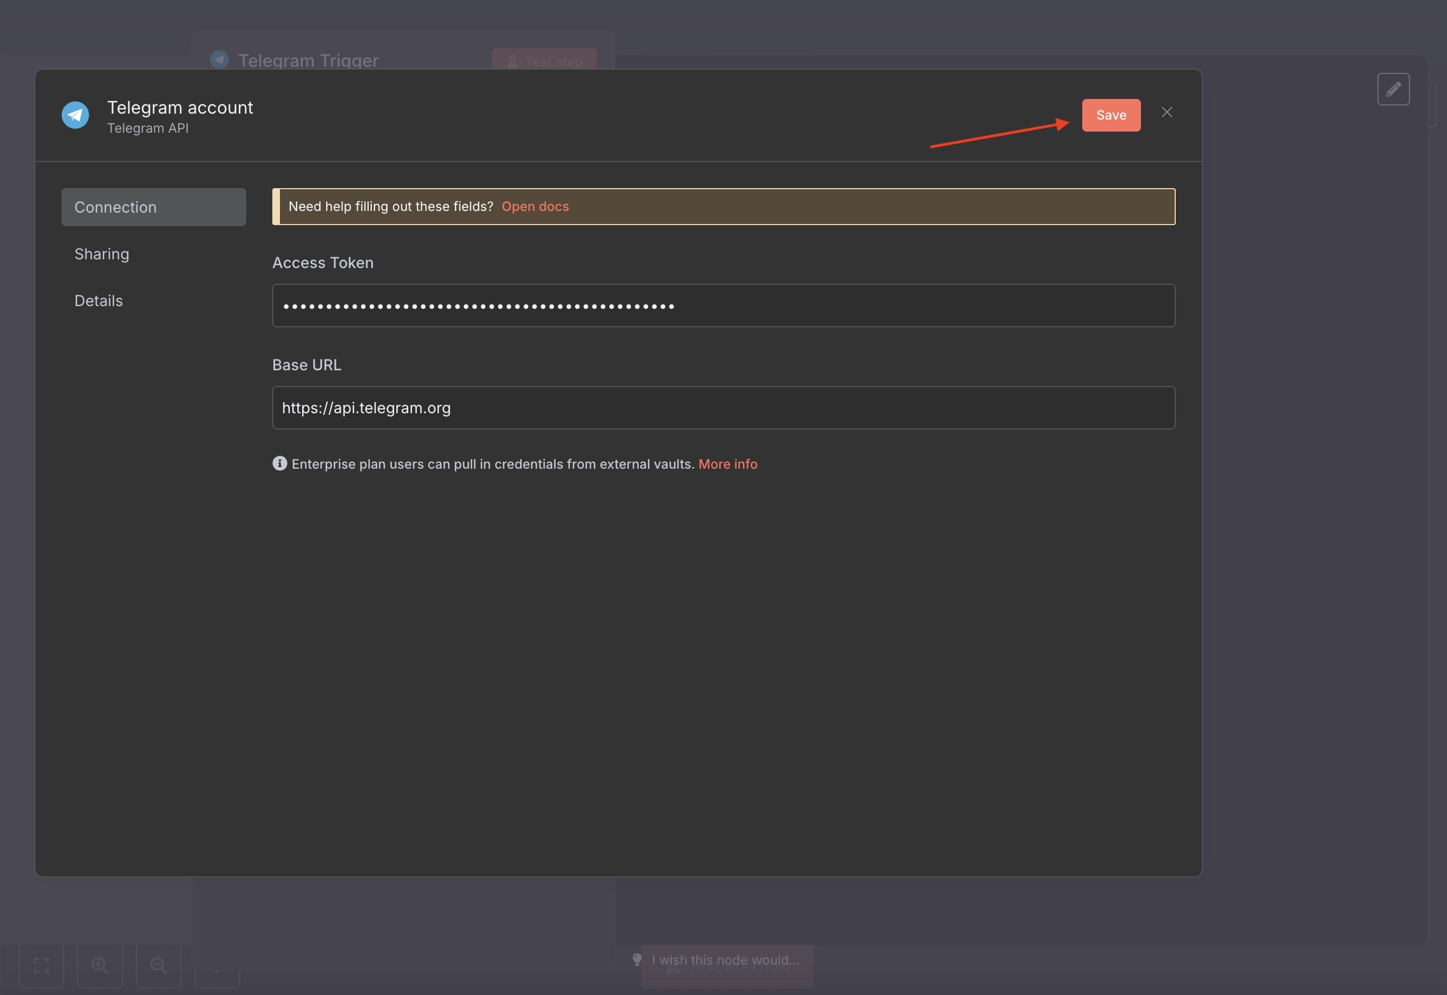This screenshot has height=995, width=1447.
Task: Click the info icon beside Enterprise notice
Action: click(x=280, y=463)
